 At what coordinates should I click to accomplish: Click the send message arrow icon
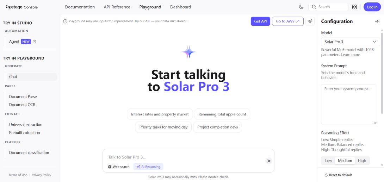coord(269,161)
